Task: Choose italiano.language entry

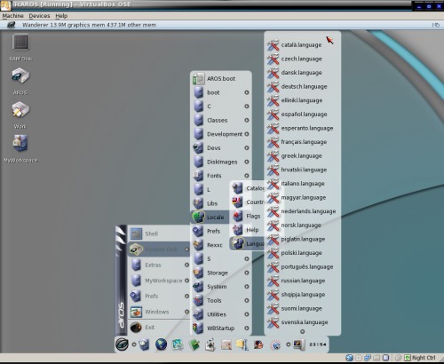Action: click(x=302, y=184)
